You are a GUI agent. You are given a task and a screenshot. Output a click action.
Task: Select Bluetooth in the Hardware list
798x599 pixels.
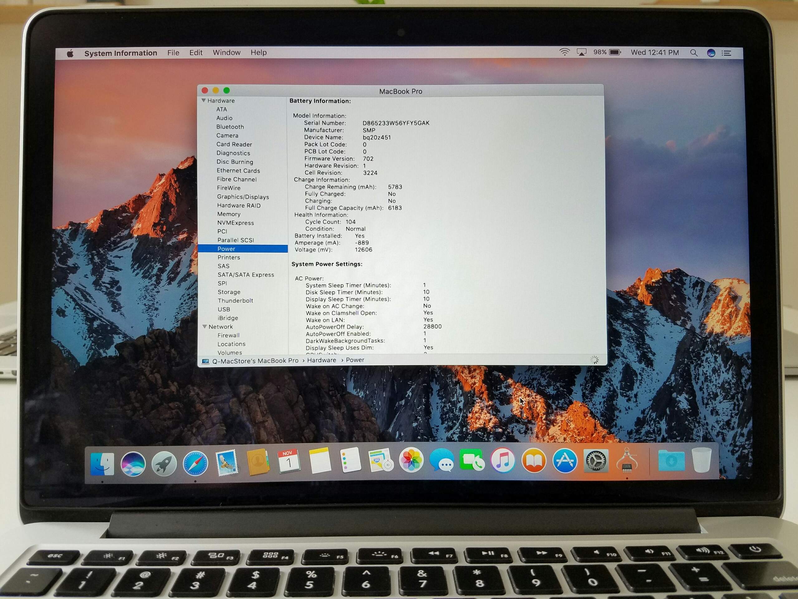230,127
